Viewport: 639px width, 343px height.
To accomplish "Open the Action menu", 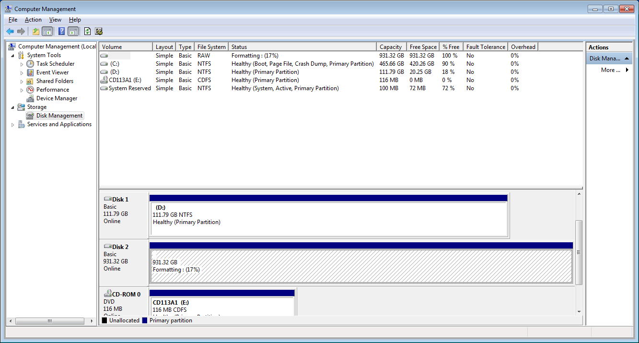I will pos(33,20).
